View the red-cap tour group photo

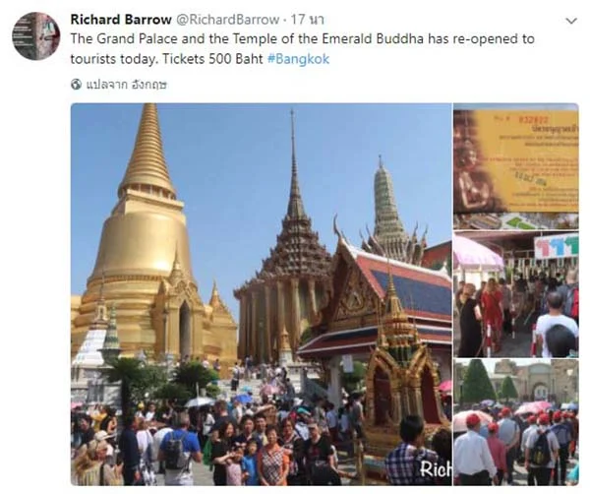pyautogui.click(x=516, y=422)
